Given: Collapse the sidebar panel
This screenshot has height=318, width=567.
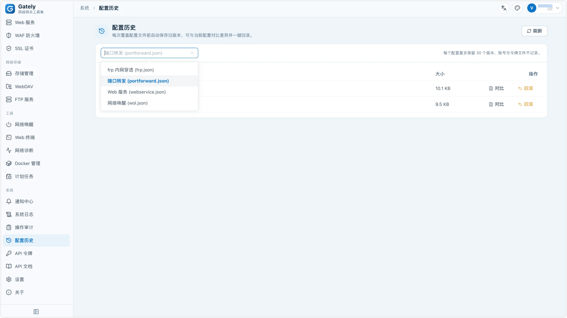Looking at the screenshot, I should [36, 312].
